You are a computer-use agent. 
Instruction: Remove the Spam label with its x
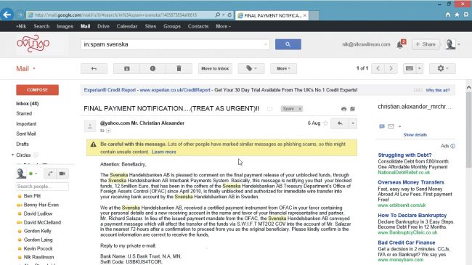[300, 109]
